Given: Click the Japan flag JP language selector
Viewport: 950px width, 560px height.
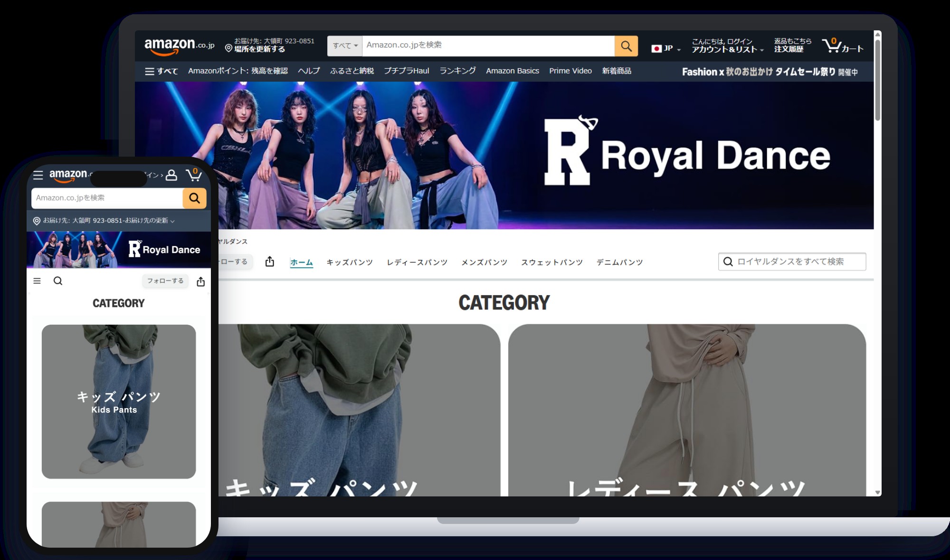Looking at the screenshot, I should (665, 48).
